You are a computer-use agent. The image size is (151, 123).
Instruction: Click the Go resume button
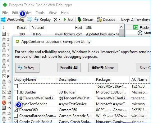(x=68, y=20)
